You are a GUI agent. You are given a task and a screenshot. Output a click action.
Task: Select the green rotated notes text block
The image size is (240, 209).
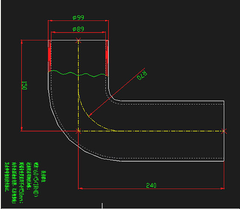(x=26, y=183)
